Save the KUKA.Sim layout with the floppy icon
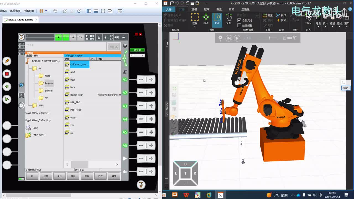Image resolution: width=354 pixels, height=199 pixels. click(x=172, y=3)
